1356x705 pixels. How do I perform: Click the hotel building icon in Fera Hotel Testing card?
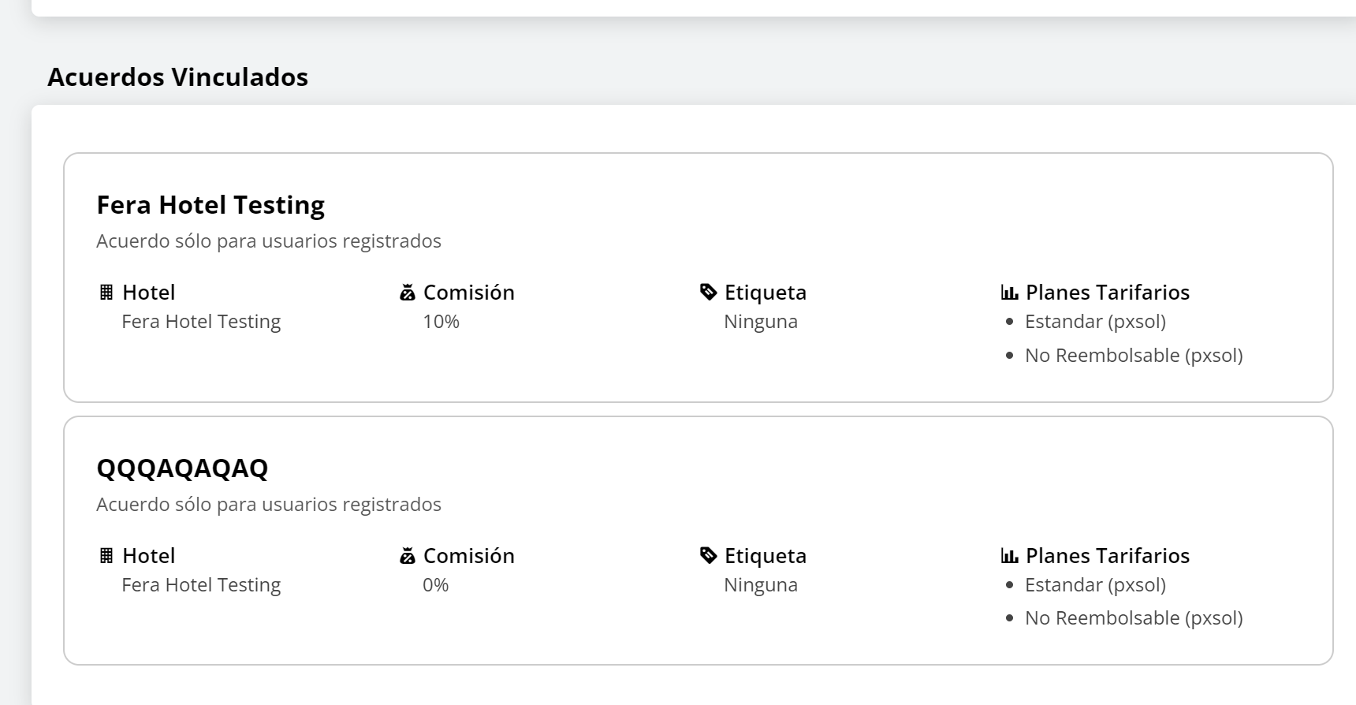[x=106, y=293]
